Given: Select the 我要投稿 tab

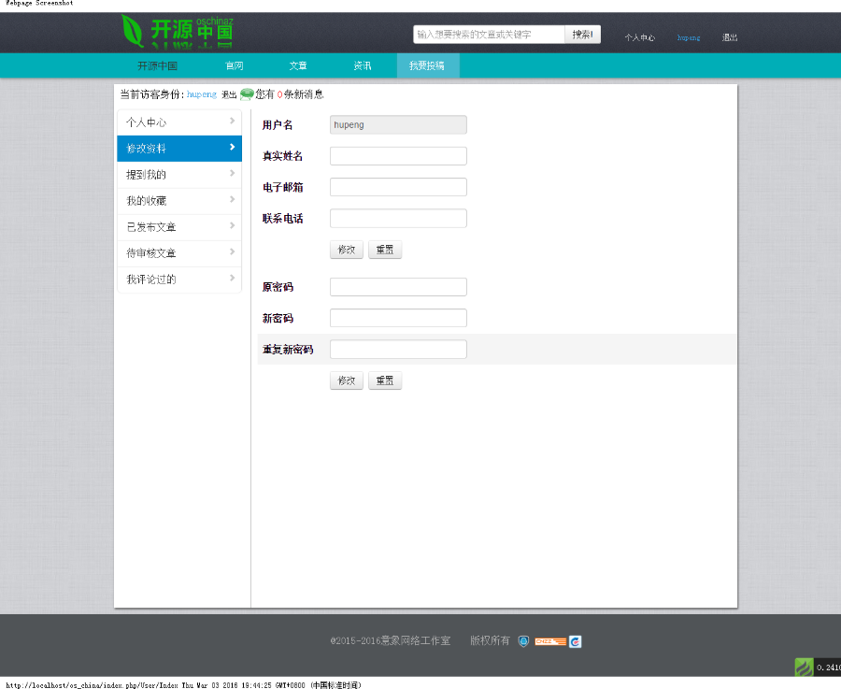Looking at the screenshot, I should click(x=427, y=65).
